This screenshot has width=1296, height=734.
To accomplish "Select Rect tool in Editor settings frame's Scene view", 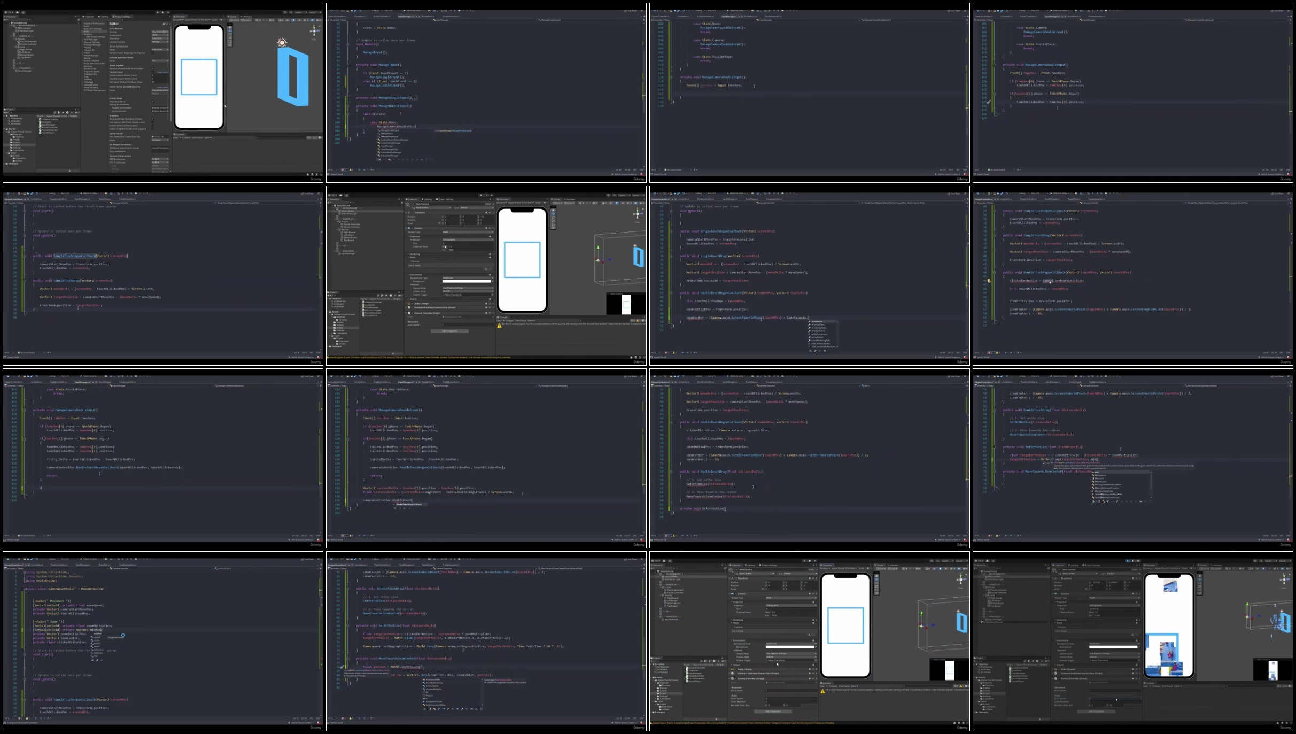I will coord(230,41).
